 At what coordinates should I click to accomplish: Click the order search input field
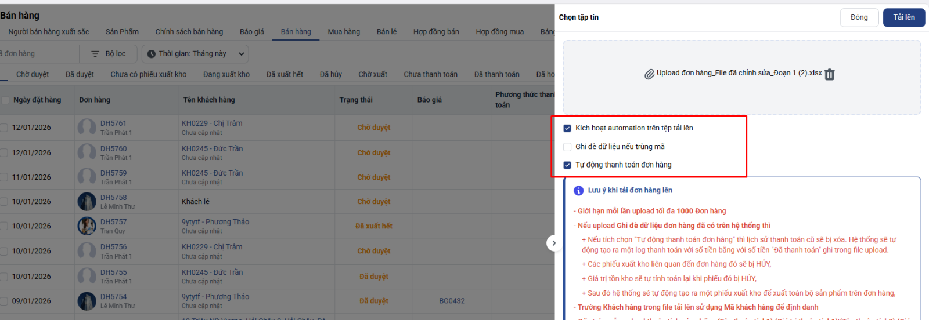click(x=38, y=54)
